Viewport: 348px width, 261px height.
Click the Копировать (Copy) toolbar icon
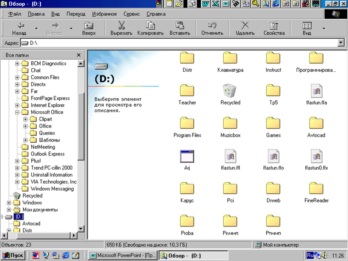click(150, 25)
